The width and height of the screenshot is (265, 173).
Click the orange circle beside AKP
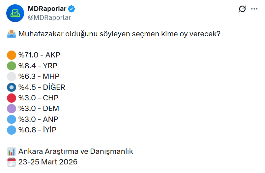tap(12, 55)
